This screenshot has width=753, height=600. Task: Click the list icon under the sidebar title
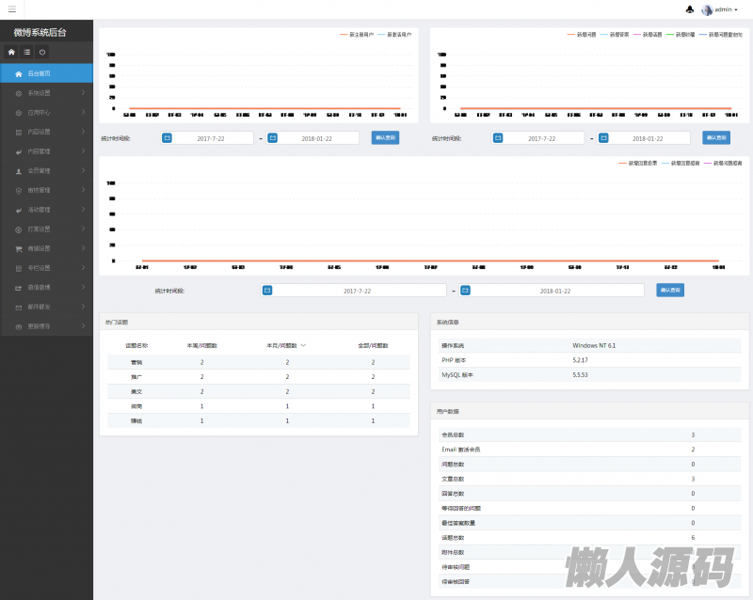[x=26, y=52]
